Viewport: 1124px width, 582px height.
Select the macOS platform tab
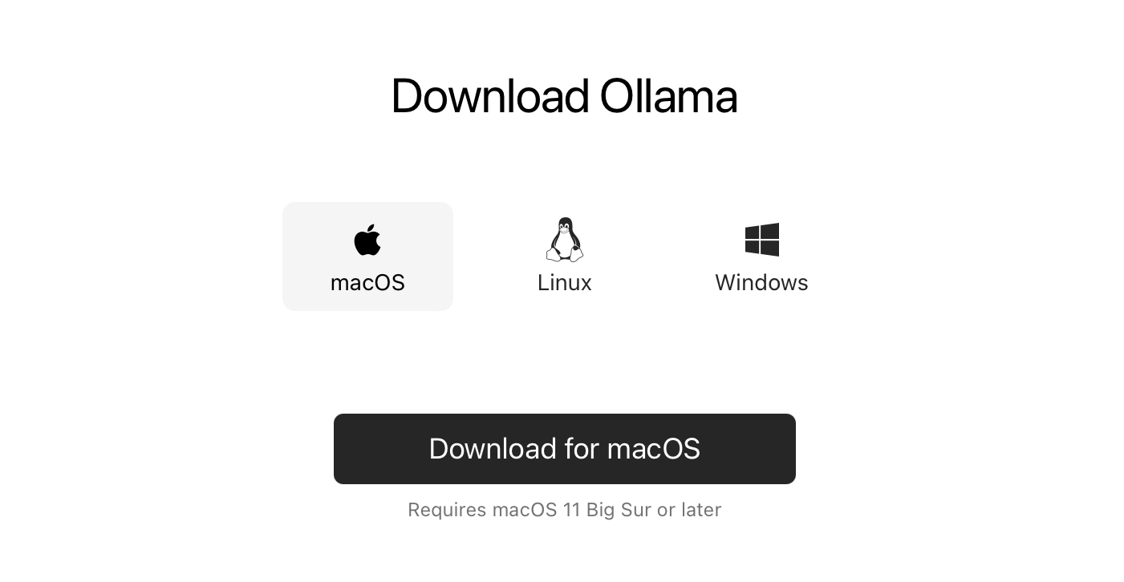[x=367, y=257]
